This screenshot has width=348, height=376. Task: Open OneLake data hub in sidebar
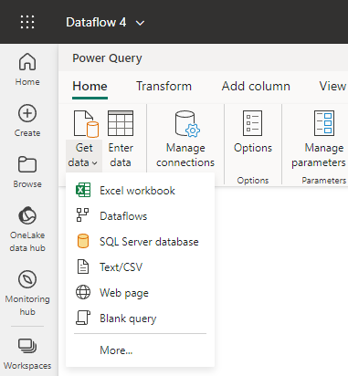pos(27,229)
